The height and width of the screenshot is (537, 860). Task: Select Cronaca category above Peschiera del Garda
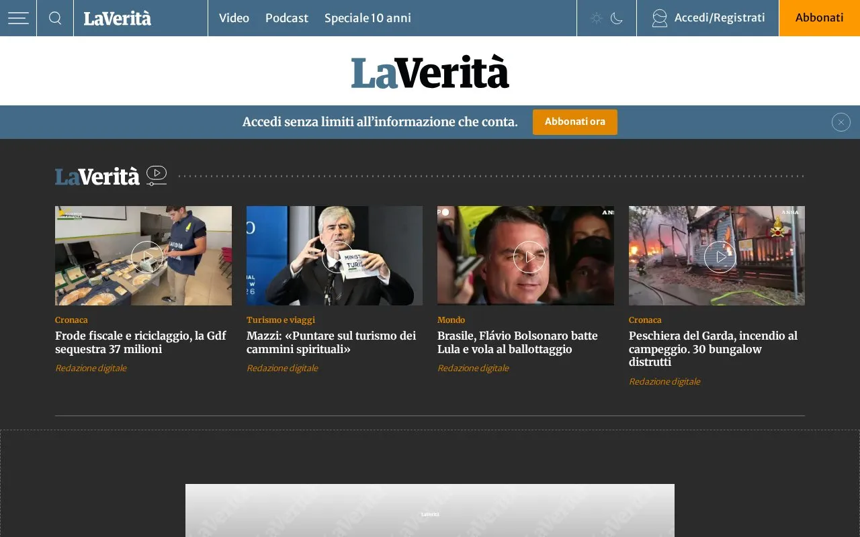tap(645, 320)
